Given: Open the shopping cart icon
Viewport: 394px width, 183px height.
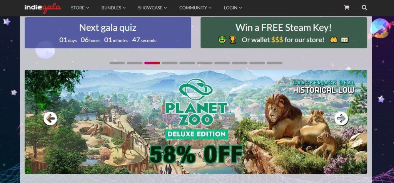Looking at the screenshot, I should pos(347,8).
